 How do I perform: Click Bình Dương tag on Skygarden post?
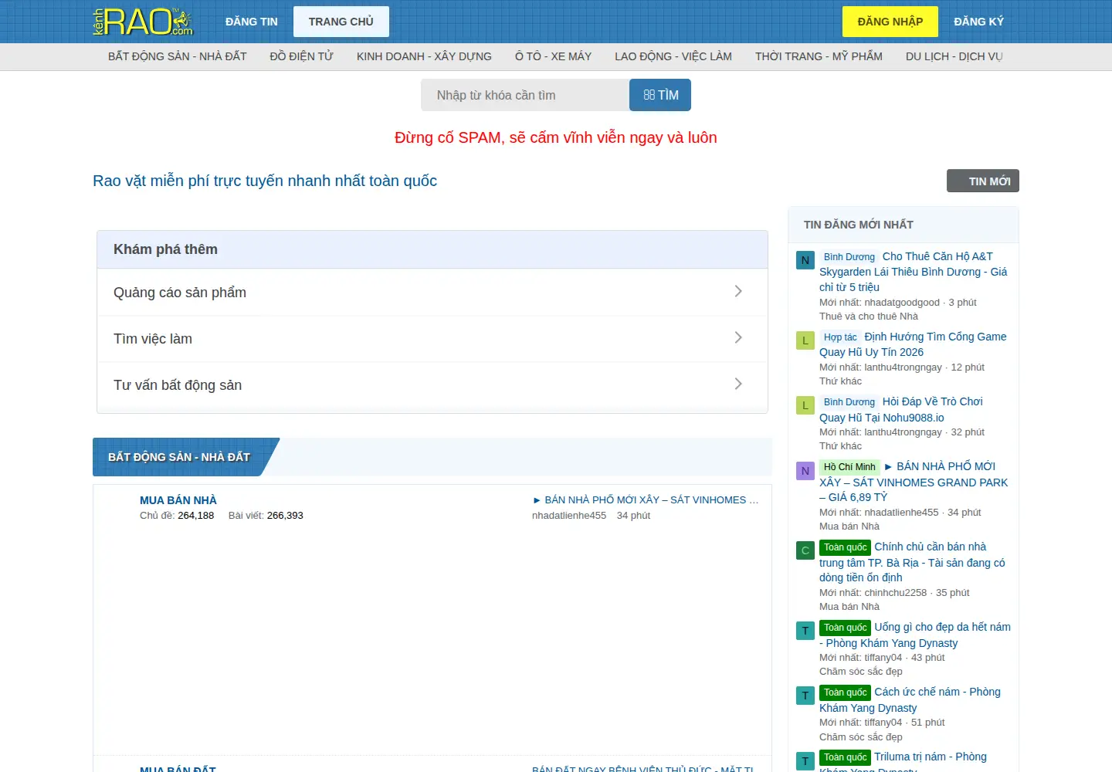tap(849, 257)
